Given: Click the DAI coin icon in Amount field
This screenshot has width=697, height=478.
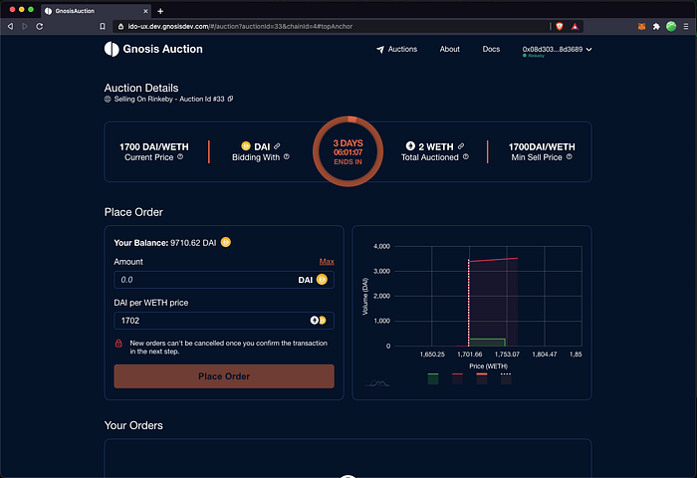Looking at the screenshot, I should (x=322, y=279).
